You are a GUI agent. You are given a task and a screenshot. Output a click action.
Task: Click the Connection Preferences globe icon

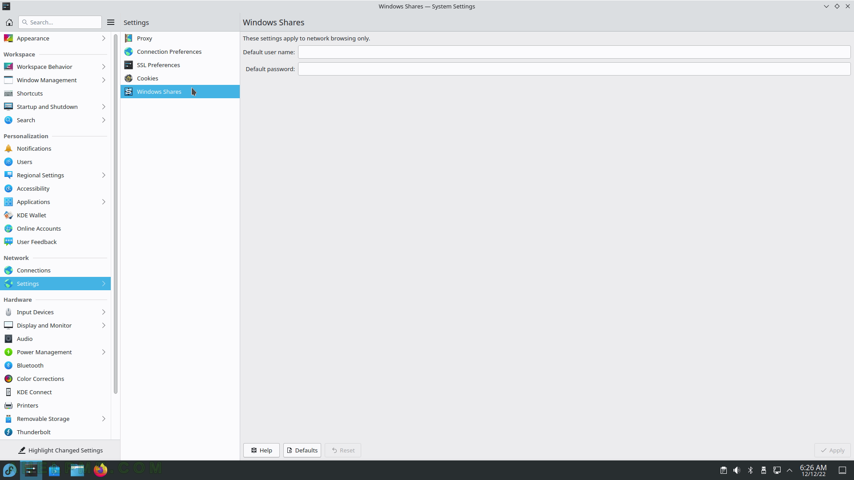[x=129, y=52]
